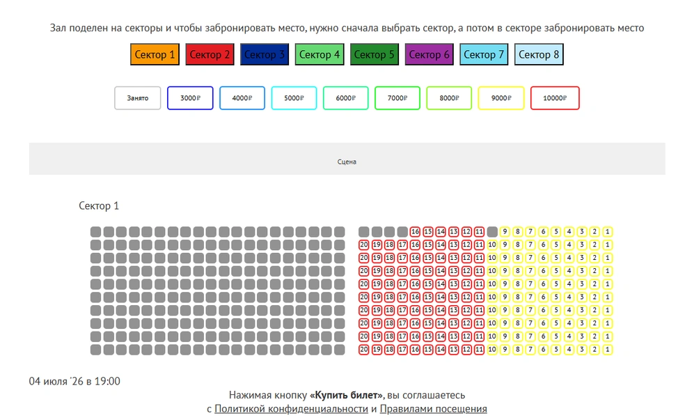Book seat 16 in the bottom row

pyautogui.click(x=415, y=350)
